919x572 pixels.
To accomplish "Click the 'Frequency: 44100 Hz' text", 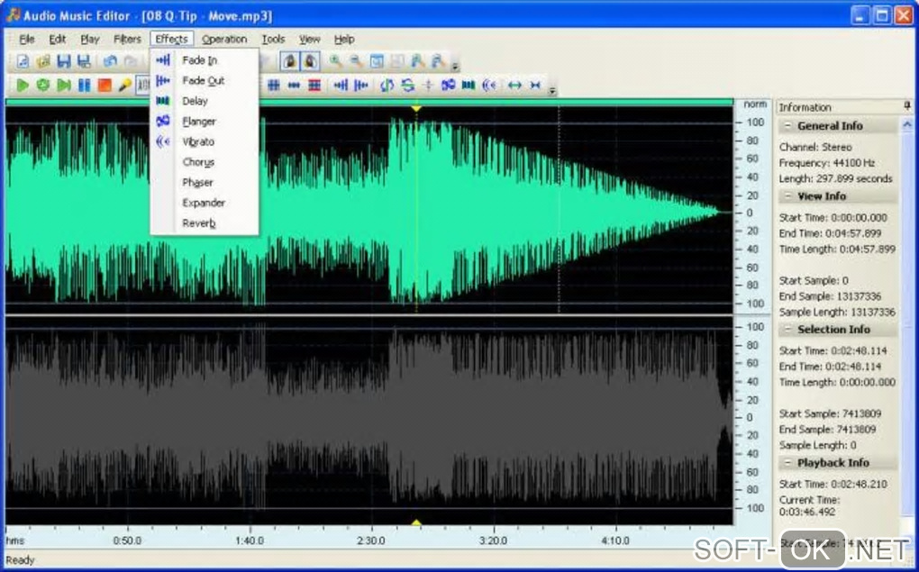I will (826, 163).
